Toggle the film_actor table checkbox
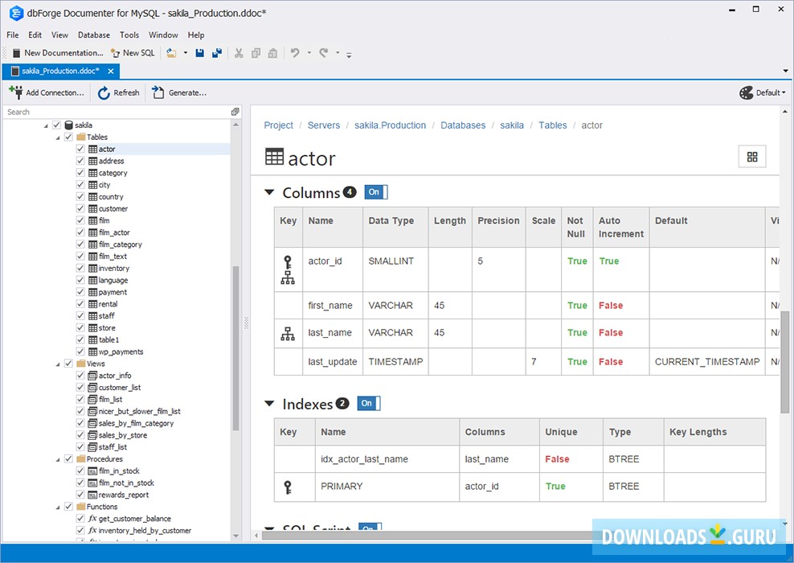794x563 pixels. (x=80, y=232)
